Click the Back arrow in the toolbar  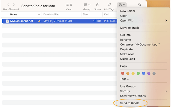pos(8,5)
